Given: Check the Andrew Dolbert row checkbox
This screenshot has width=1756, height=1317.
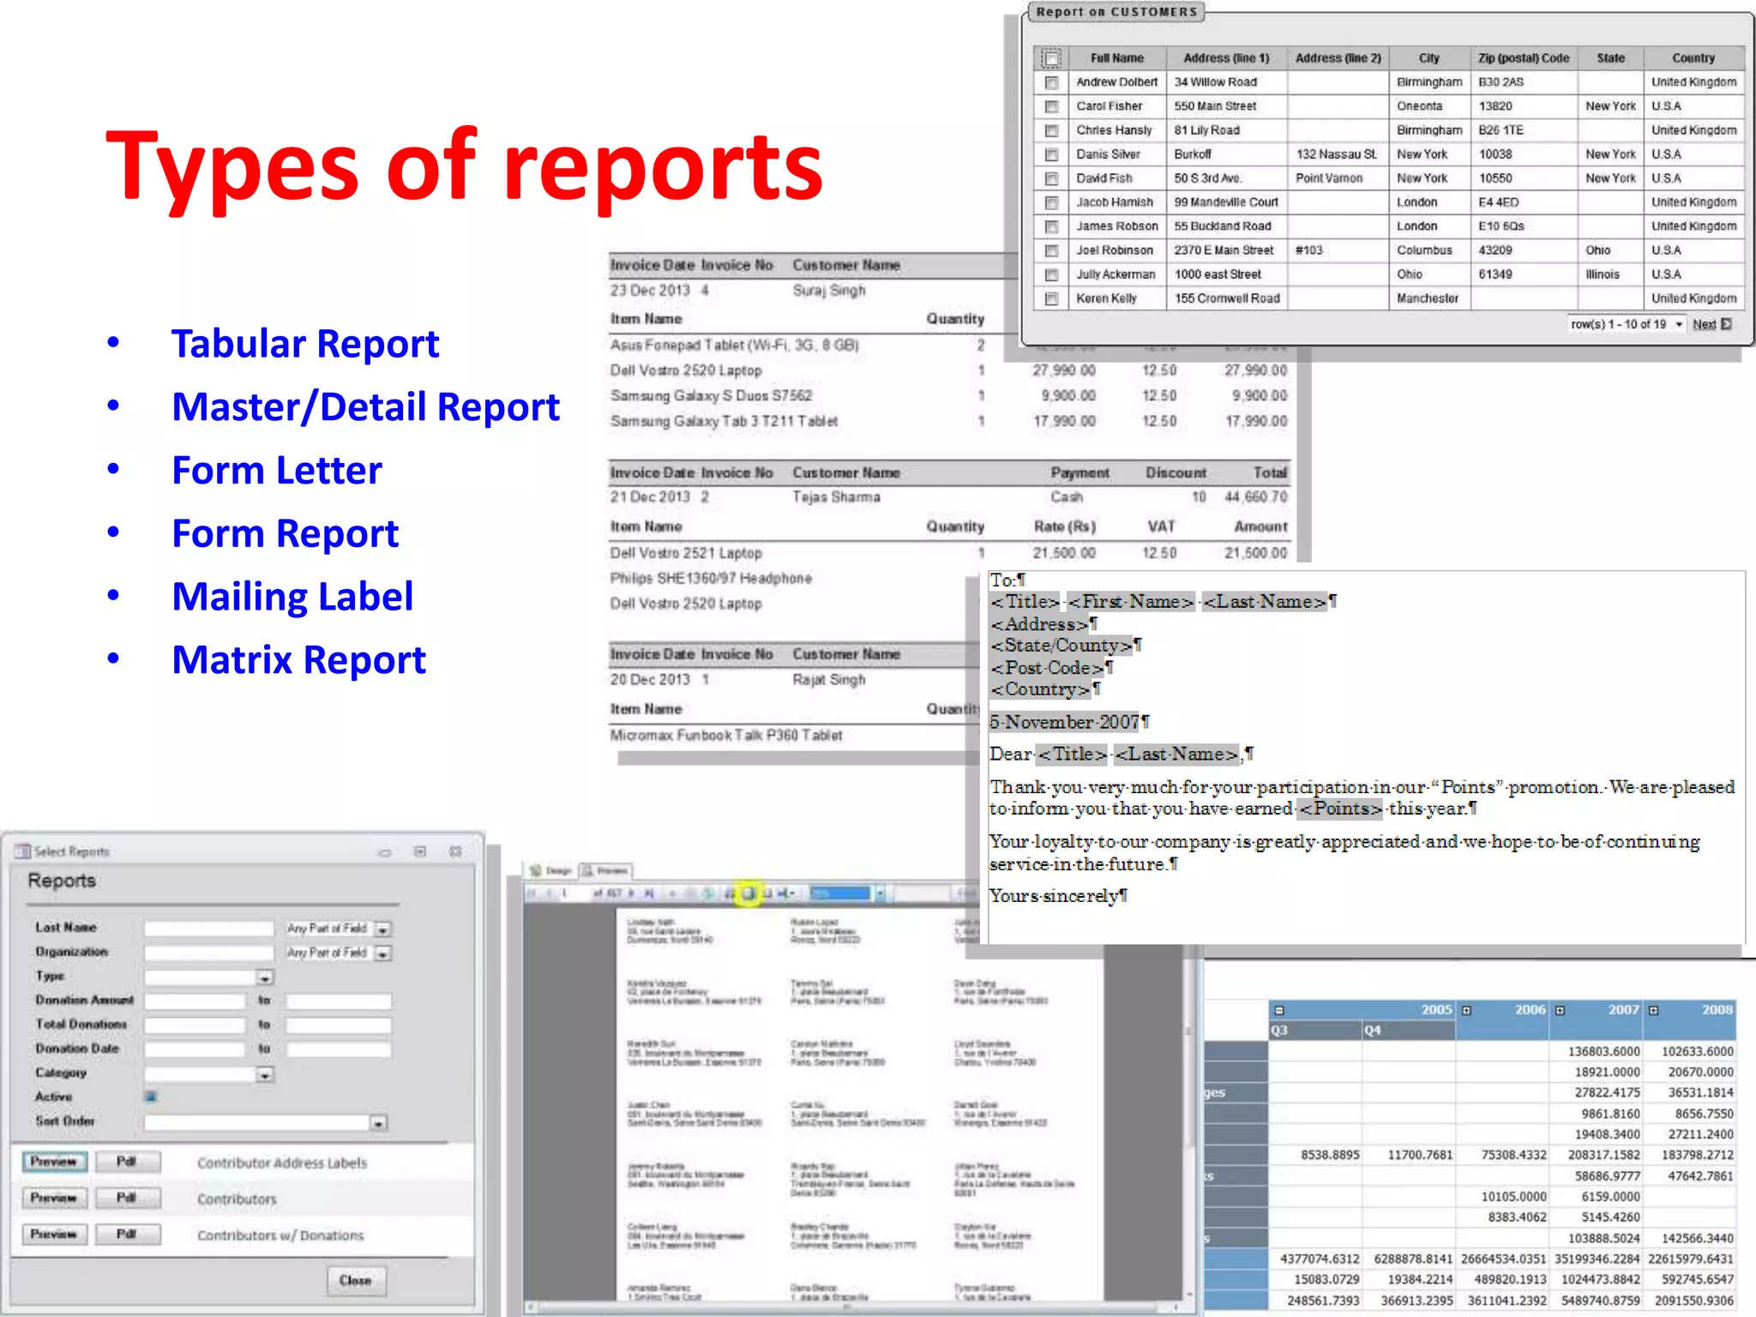Looking at the screenshot, I should click(1051, 82).
